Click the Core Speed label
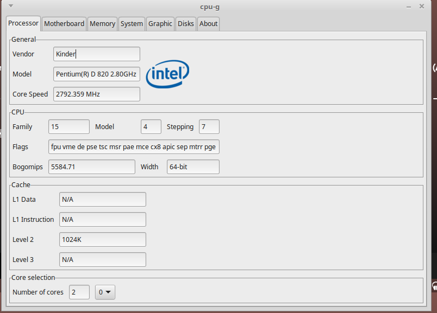This screenshot has height=313, width=437. [30, 94]
